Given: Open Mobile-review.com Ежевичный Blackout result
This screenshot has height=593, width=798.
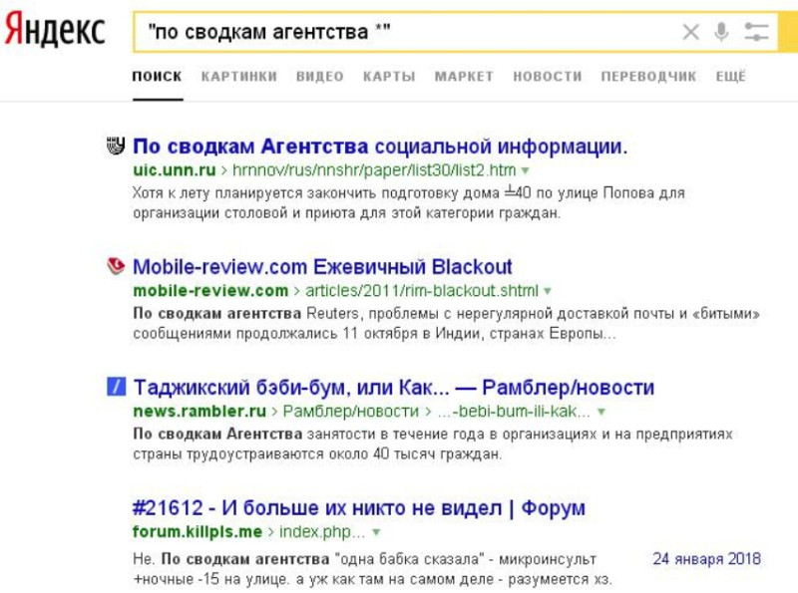Looking at the screenshot, I should point(322,267).
